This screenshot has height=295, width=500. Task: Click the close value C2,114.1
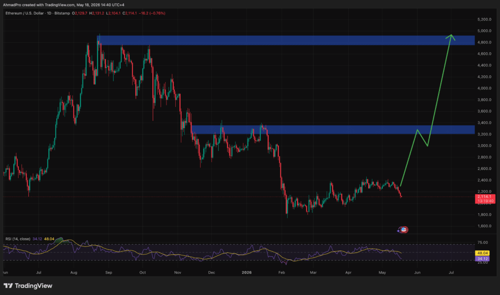(130, 13)
